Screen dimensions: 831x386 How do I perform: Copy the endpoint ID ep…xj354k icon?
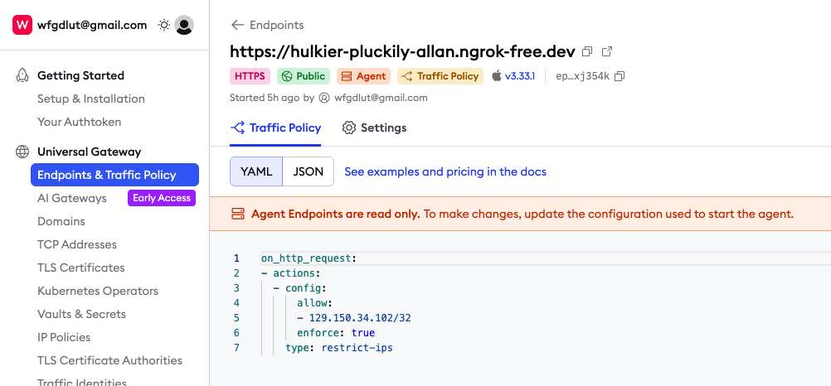620,76
